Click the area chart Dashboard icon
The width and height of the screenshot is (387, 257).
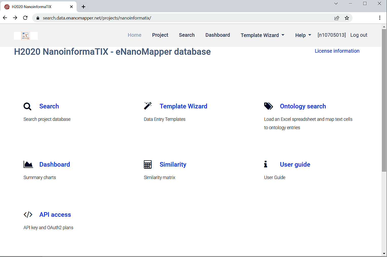(28, 165)
